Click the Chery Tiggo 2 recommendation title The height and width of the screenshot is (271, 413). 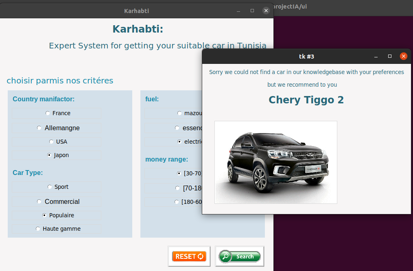coord(306,100)
